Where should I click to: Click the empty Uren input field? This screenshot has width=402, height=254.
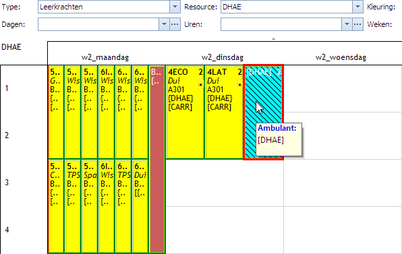pyautogui.click(x=281, y=24)
